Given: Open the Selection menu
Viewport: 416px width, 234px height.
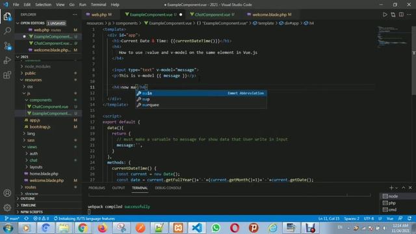Looking at the screenshot, I should click(43, 5).
